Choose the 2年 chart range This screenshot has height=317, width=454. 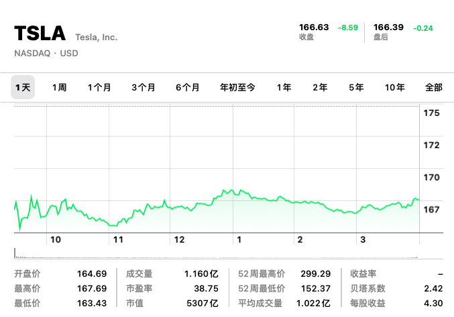(x=320, y=87)
